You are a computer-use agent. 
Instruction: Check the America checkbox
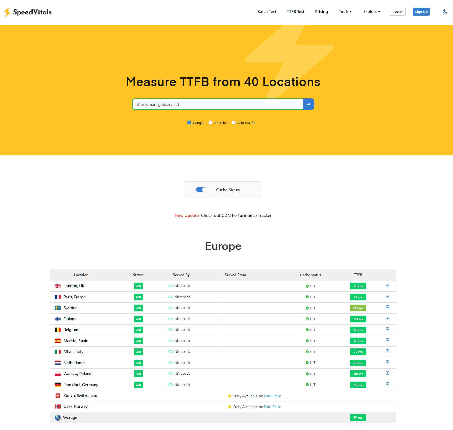click(211, 123)
